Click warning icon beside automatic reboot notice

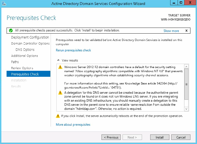click(x=58, y=116)
